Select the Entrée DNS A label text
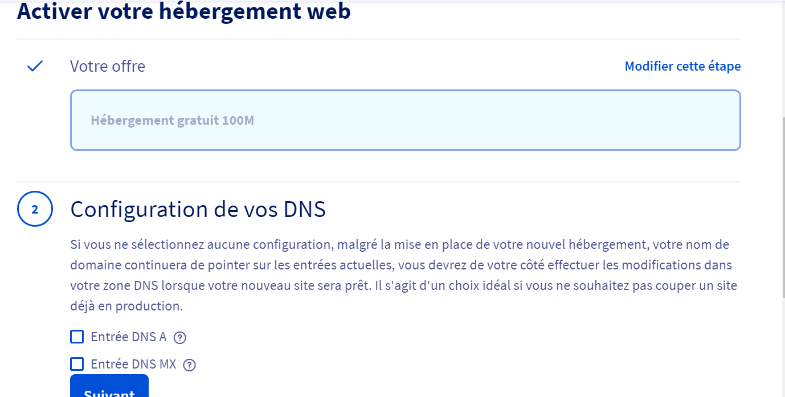The image size is (785, 397). pyautogui.click(x=129, y=337)
